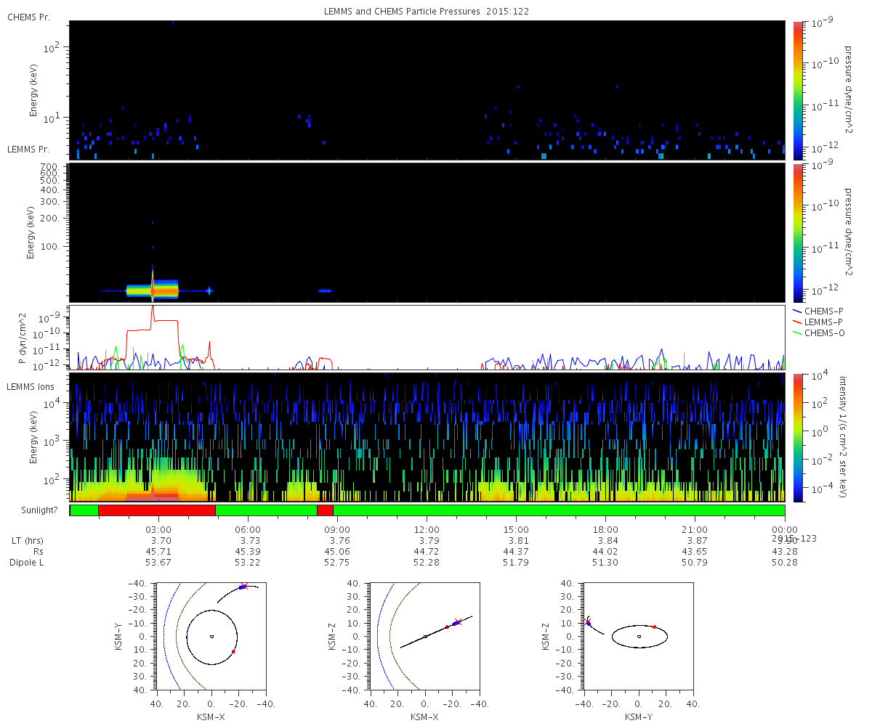872x726 pixels.
Task: Click the 12:00 time axis label
Action: (x=427, y=529)
